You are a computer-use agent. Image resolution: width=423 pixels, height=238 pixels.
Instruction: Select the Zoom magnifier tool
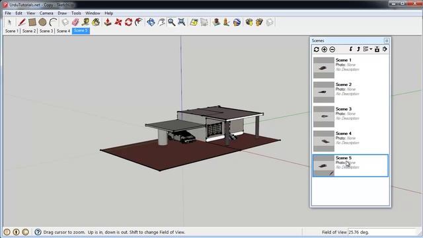coord(171,22)
